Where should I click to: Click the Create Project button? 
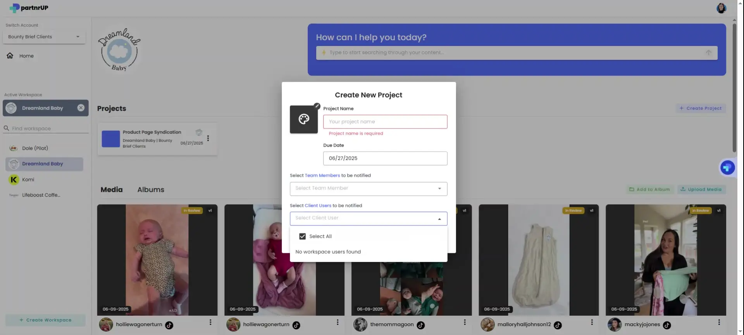[701, 108]
